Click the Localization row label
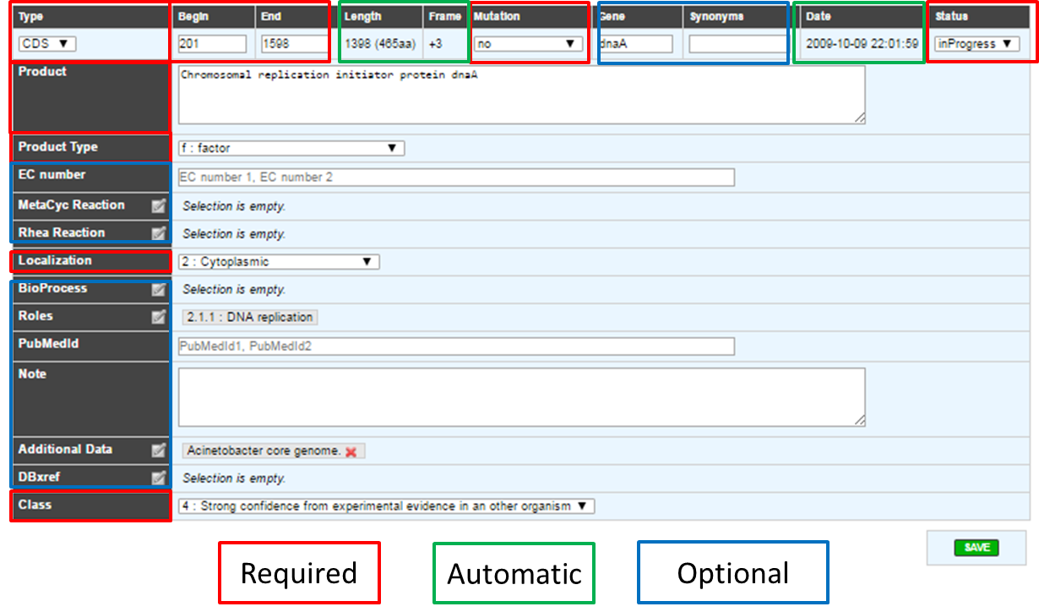This screenshot has height=612, width=1039. tap(55, 260)
